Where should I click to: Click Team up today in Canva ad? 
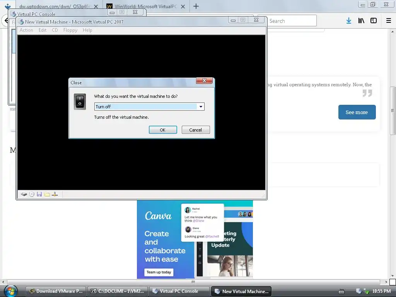[x=159, y=272]
